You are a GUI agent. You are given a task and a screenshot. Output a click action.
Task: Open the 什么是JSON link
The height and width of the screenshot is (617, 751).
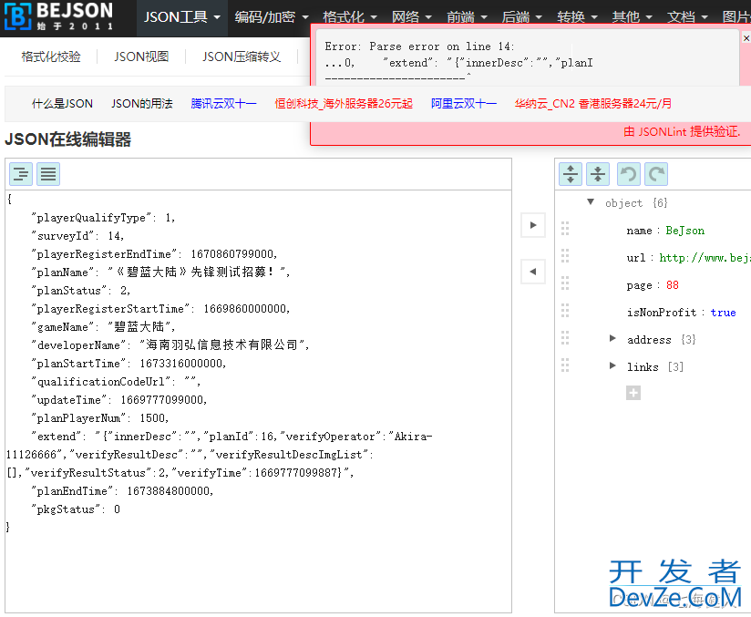click(62, 104)
